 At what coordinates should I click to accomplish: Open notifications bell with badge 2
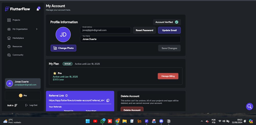pyautogui.click(x=38, y=9)
